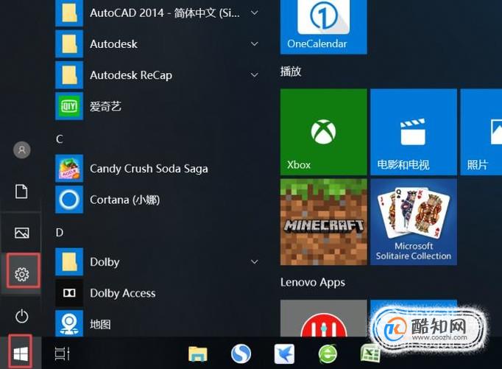502x369 pixels.
Task: Jump via the letter D header
Action: pyautogui.click(x=60, y=233)
